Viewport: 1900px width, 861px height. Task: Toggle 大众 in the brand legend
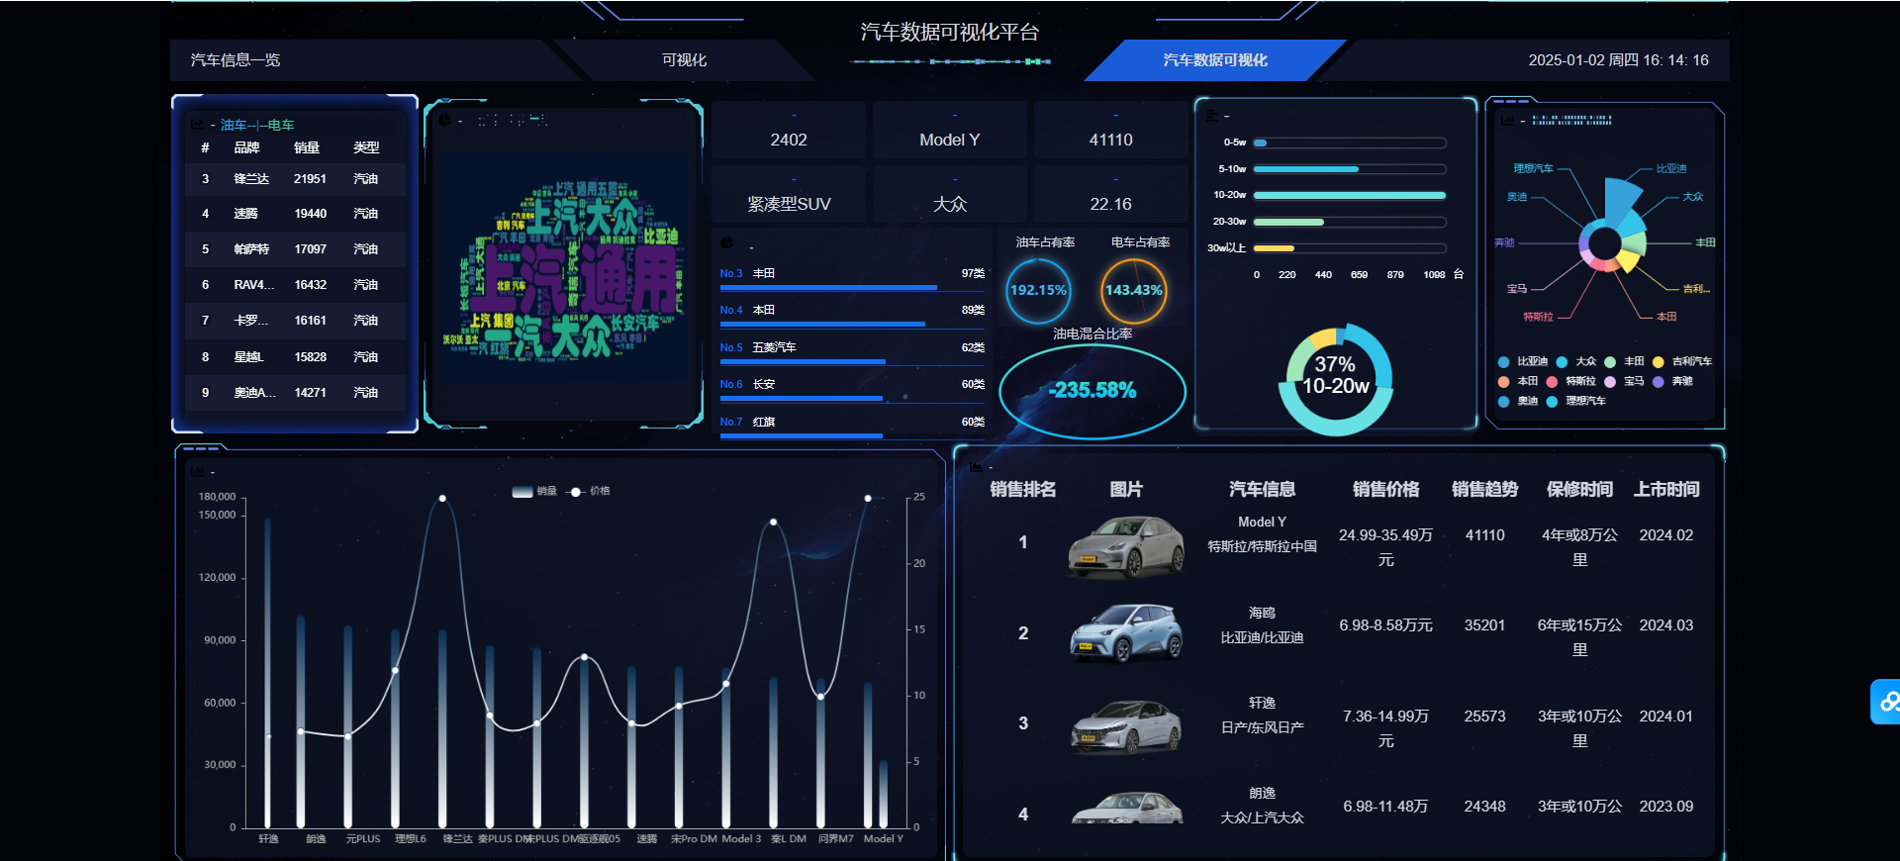(x=1576, y=362)
